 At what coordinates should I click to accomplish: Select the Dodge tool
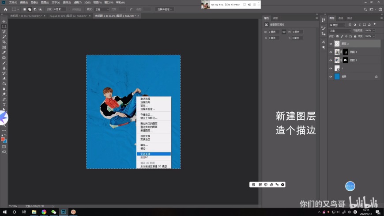click(4, 94)
